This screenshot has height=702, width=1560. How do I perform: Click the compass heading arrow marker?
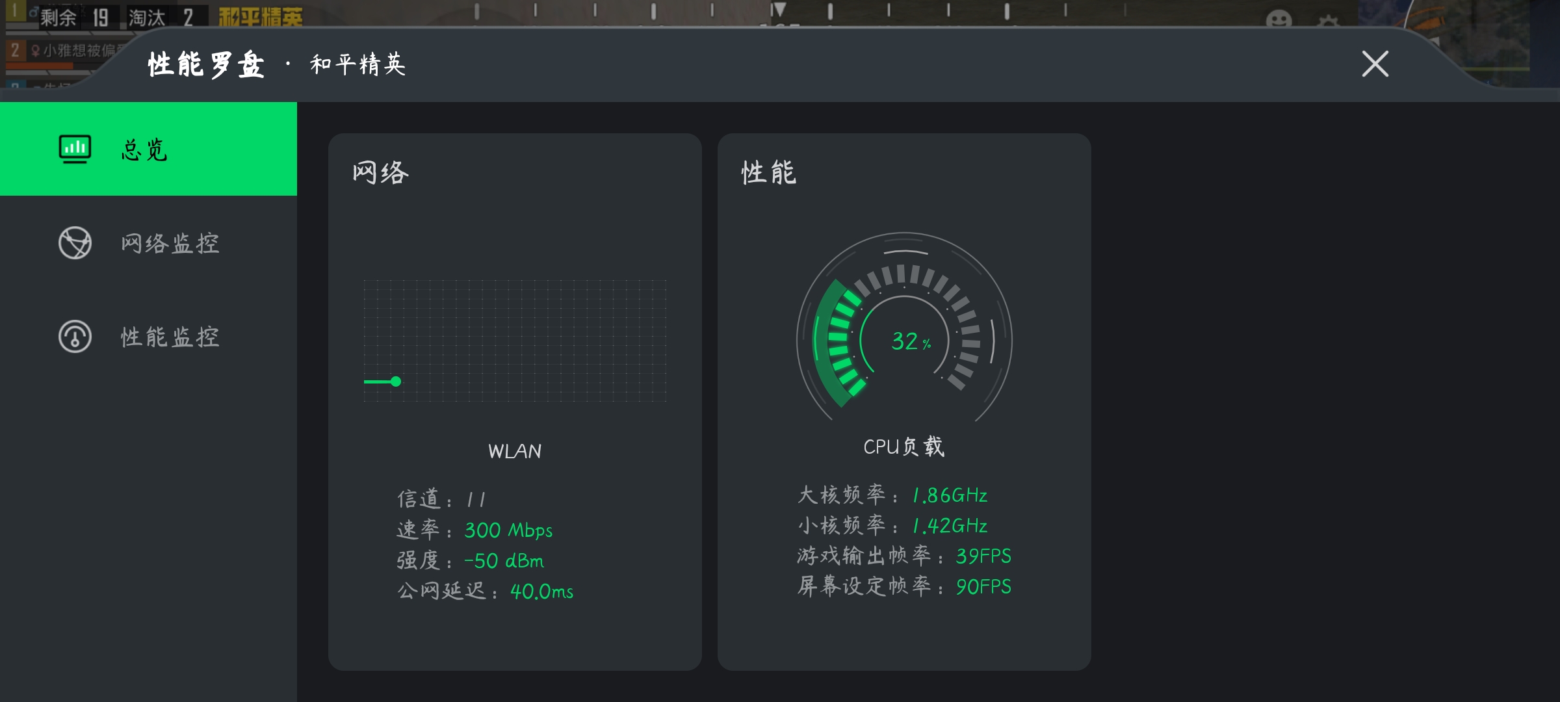click(x=779, y=10)
